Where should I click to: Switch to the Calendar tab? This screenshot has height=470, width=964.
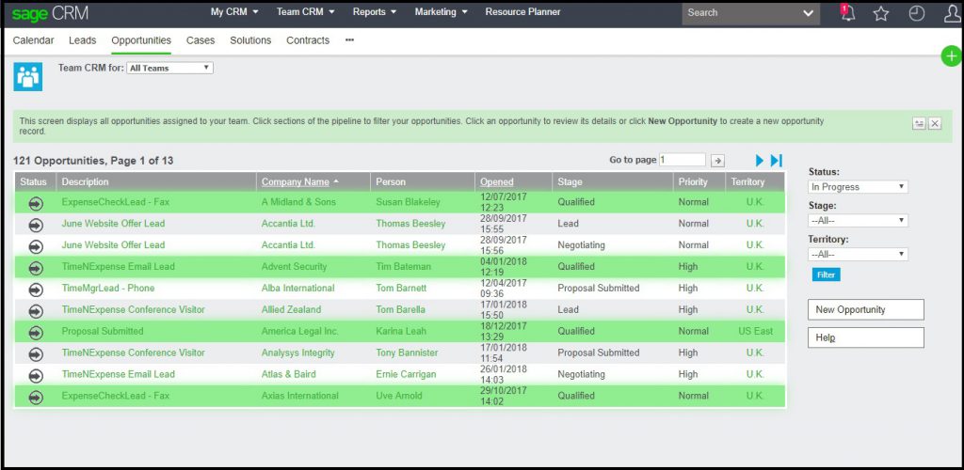[33, 40]
